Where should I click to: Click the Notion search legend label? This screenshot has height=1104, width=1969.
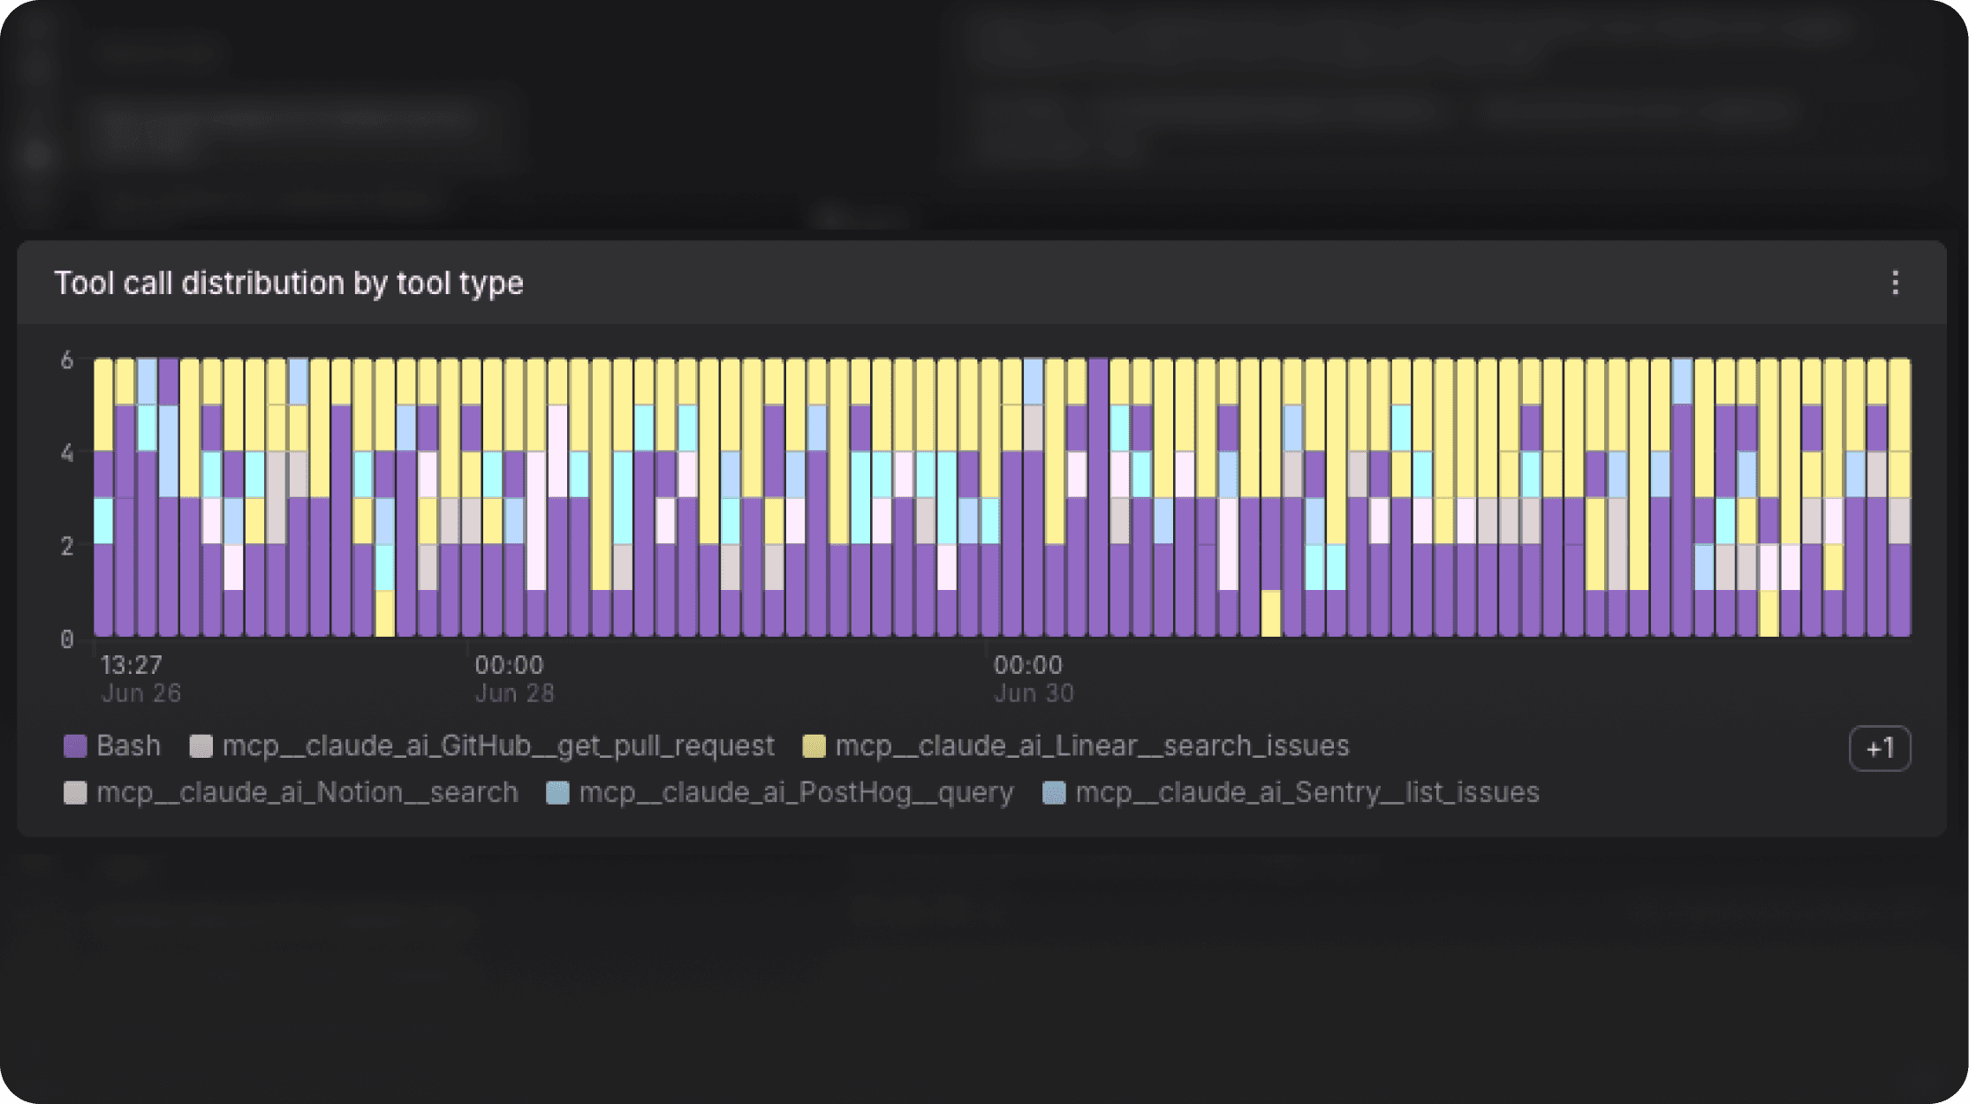click(307, 792)
